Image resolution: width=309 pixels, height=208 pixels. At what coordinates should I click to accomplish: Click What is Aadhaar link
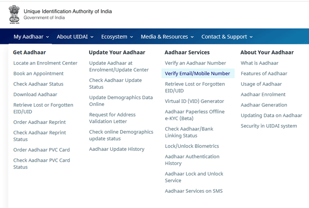259,63
